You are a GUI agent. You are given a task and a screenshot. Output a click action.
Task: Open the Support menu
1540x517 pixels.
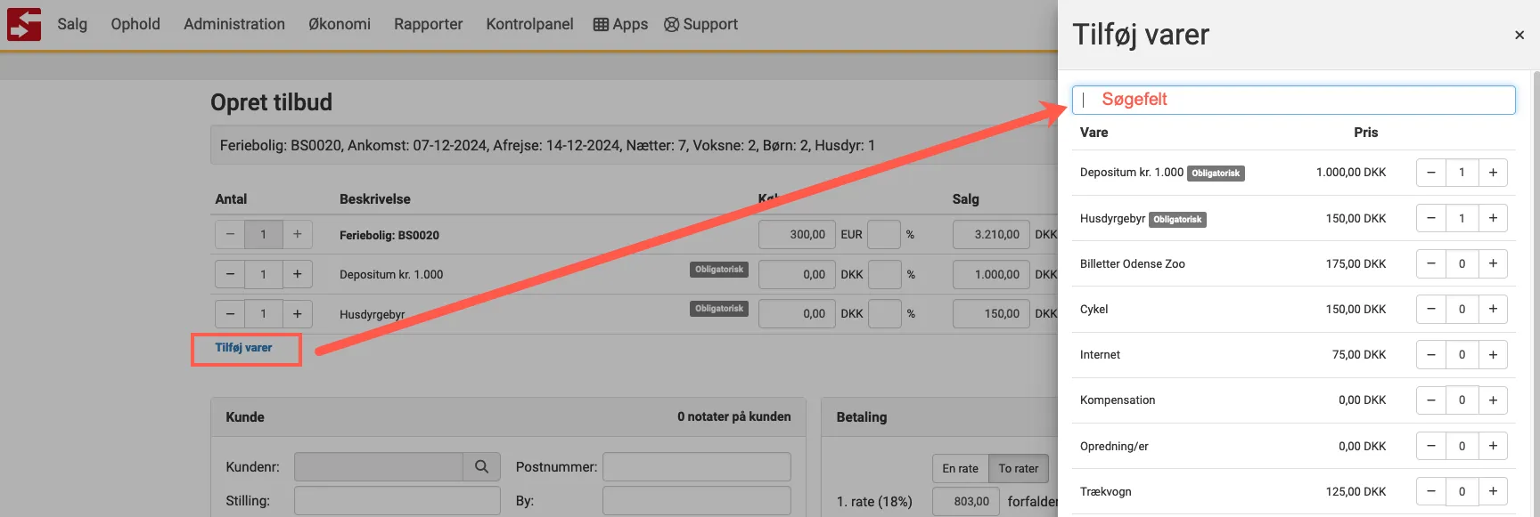(700, 24)
